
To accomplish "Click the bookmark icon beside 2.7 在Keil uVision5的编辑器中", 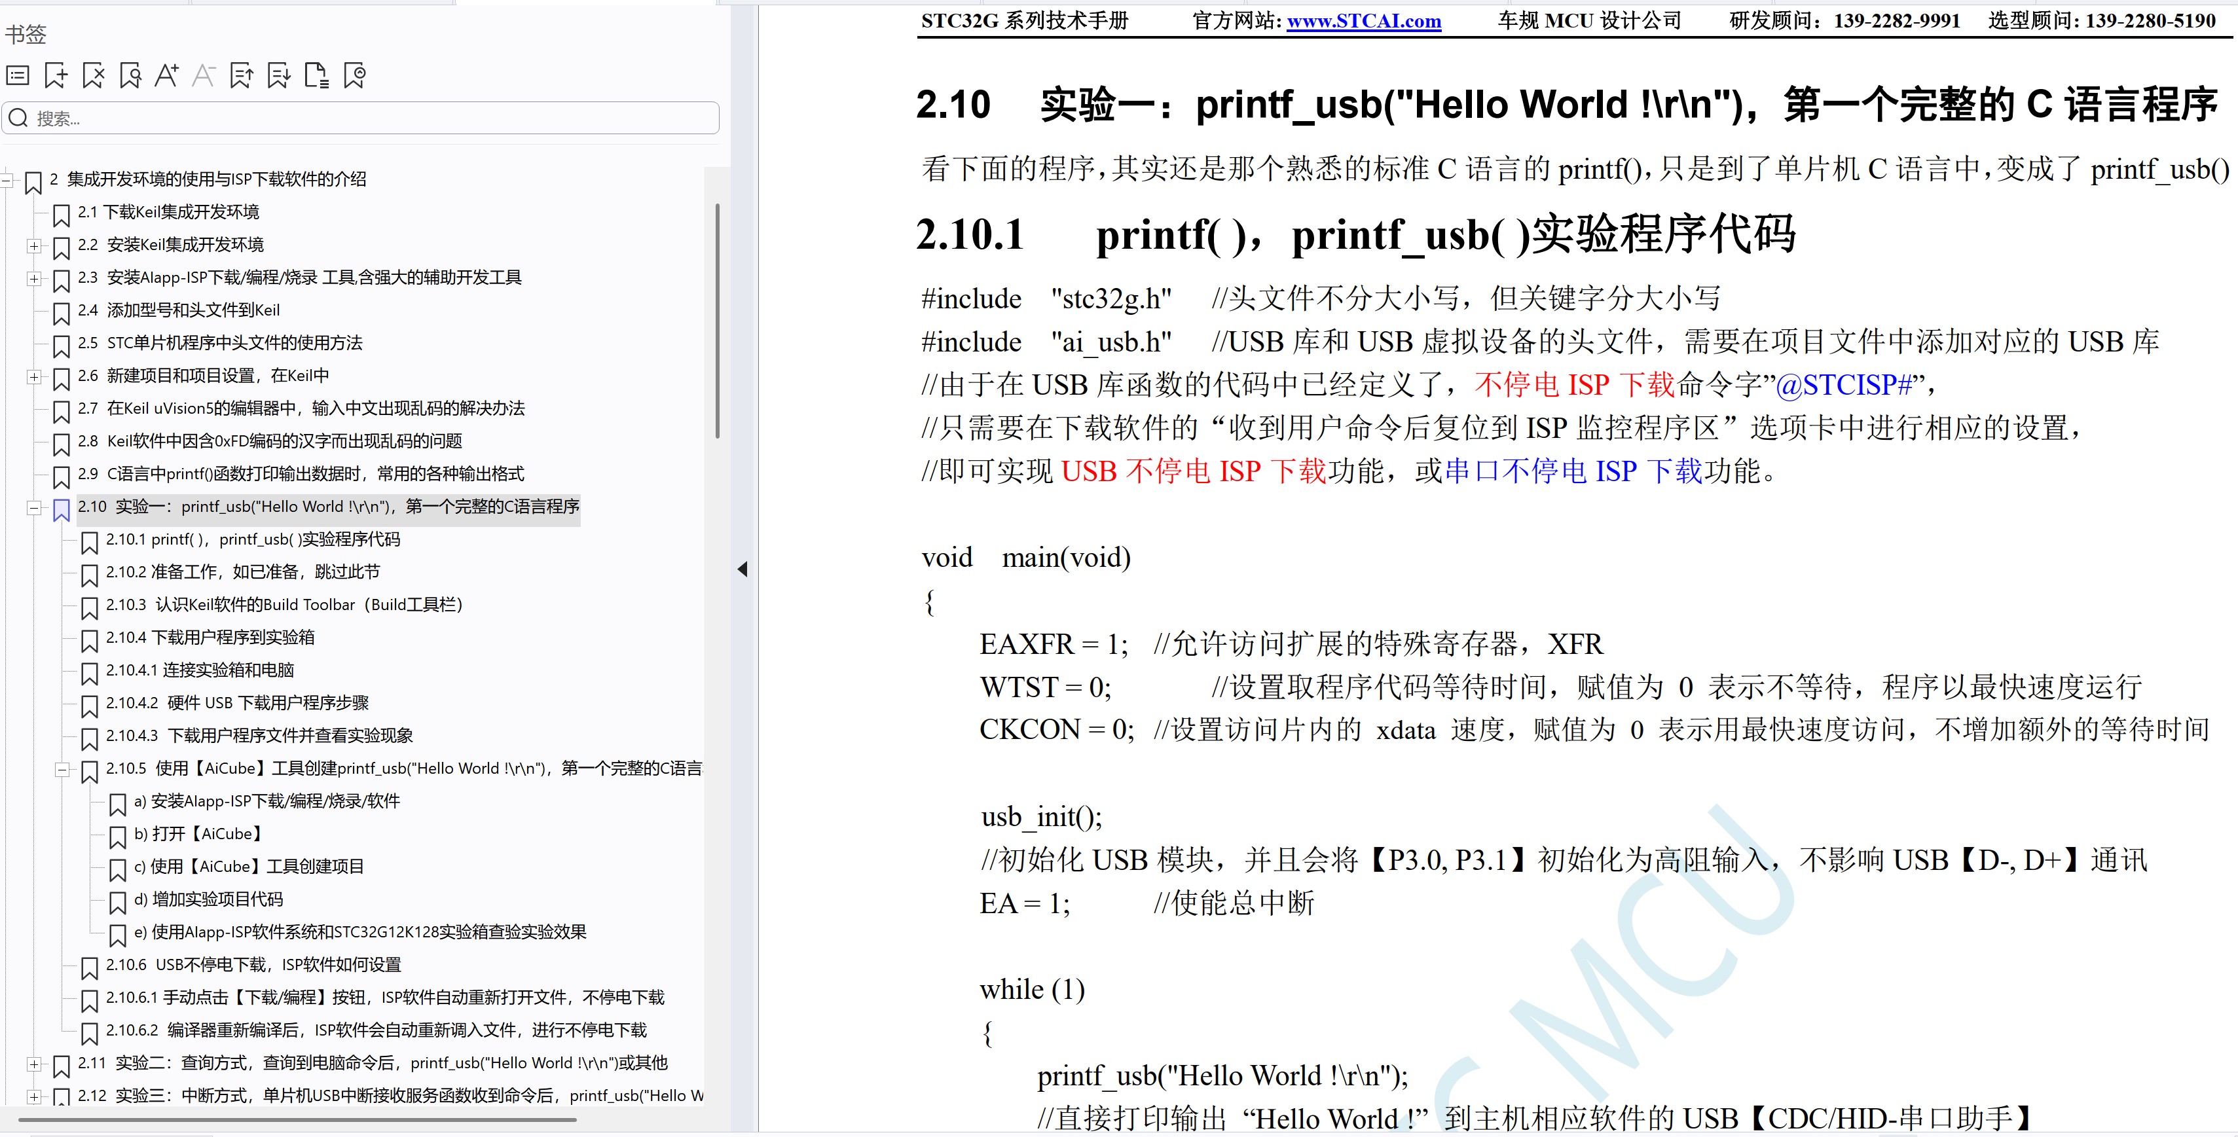I will (61, 411).
